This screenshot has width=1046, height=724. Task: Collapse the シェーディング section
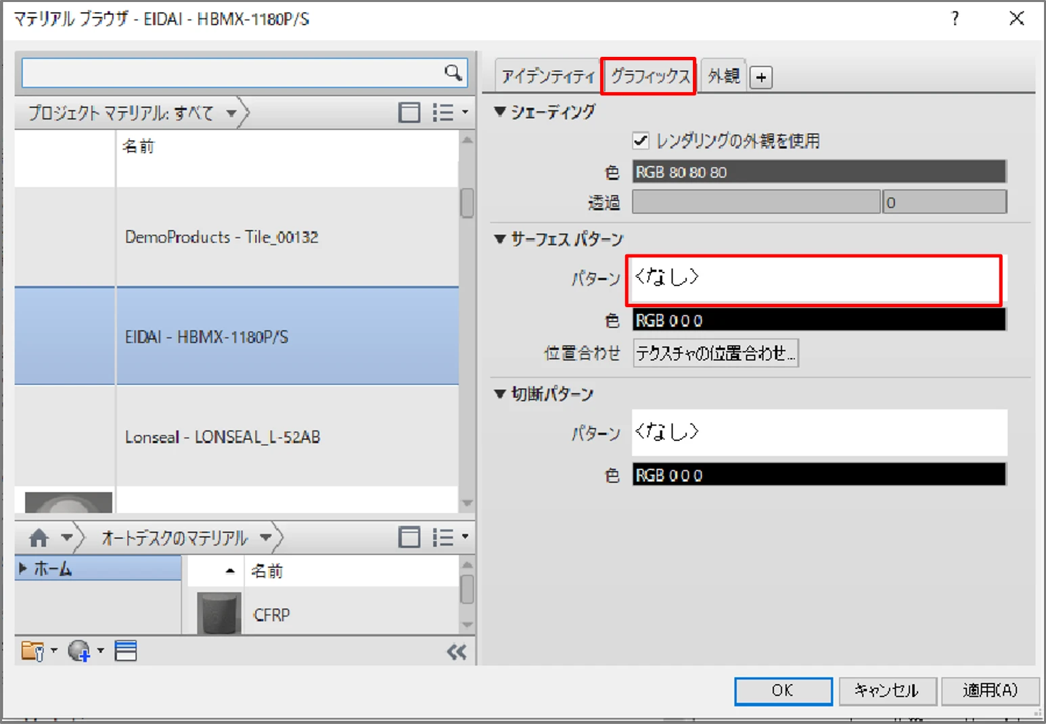point(500,111)
